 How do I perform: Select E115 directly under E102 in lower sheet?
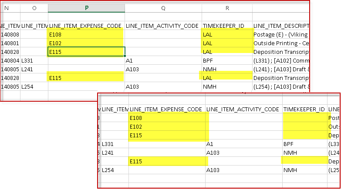[x=167, y=135]
